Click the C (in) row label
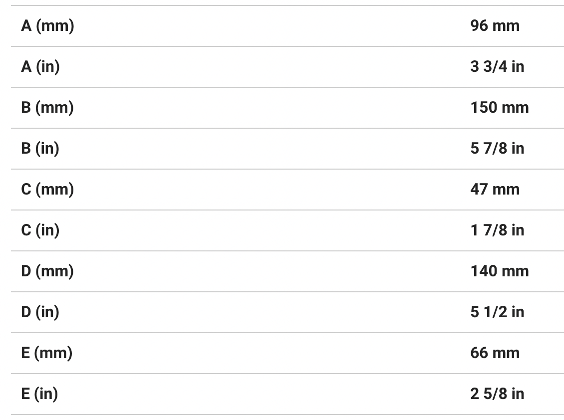Image resolution: width=564 pixels, height=420 pixels. [x=40, y=230]
